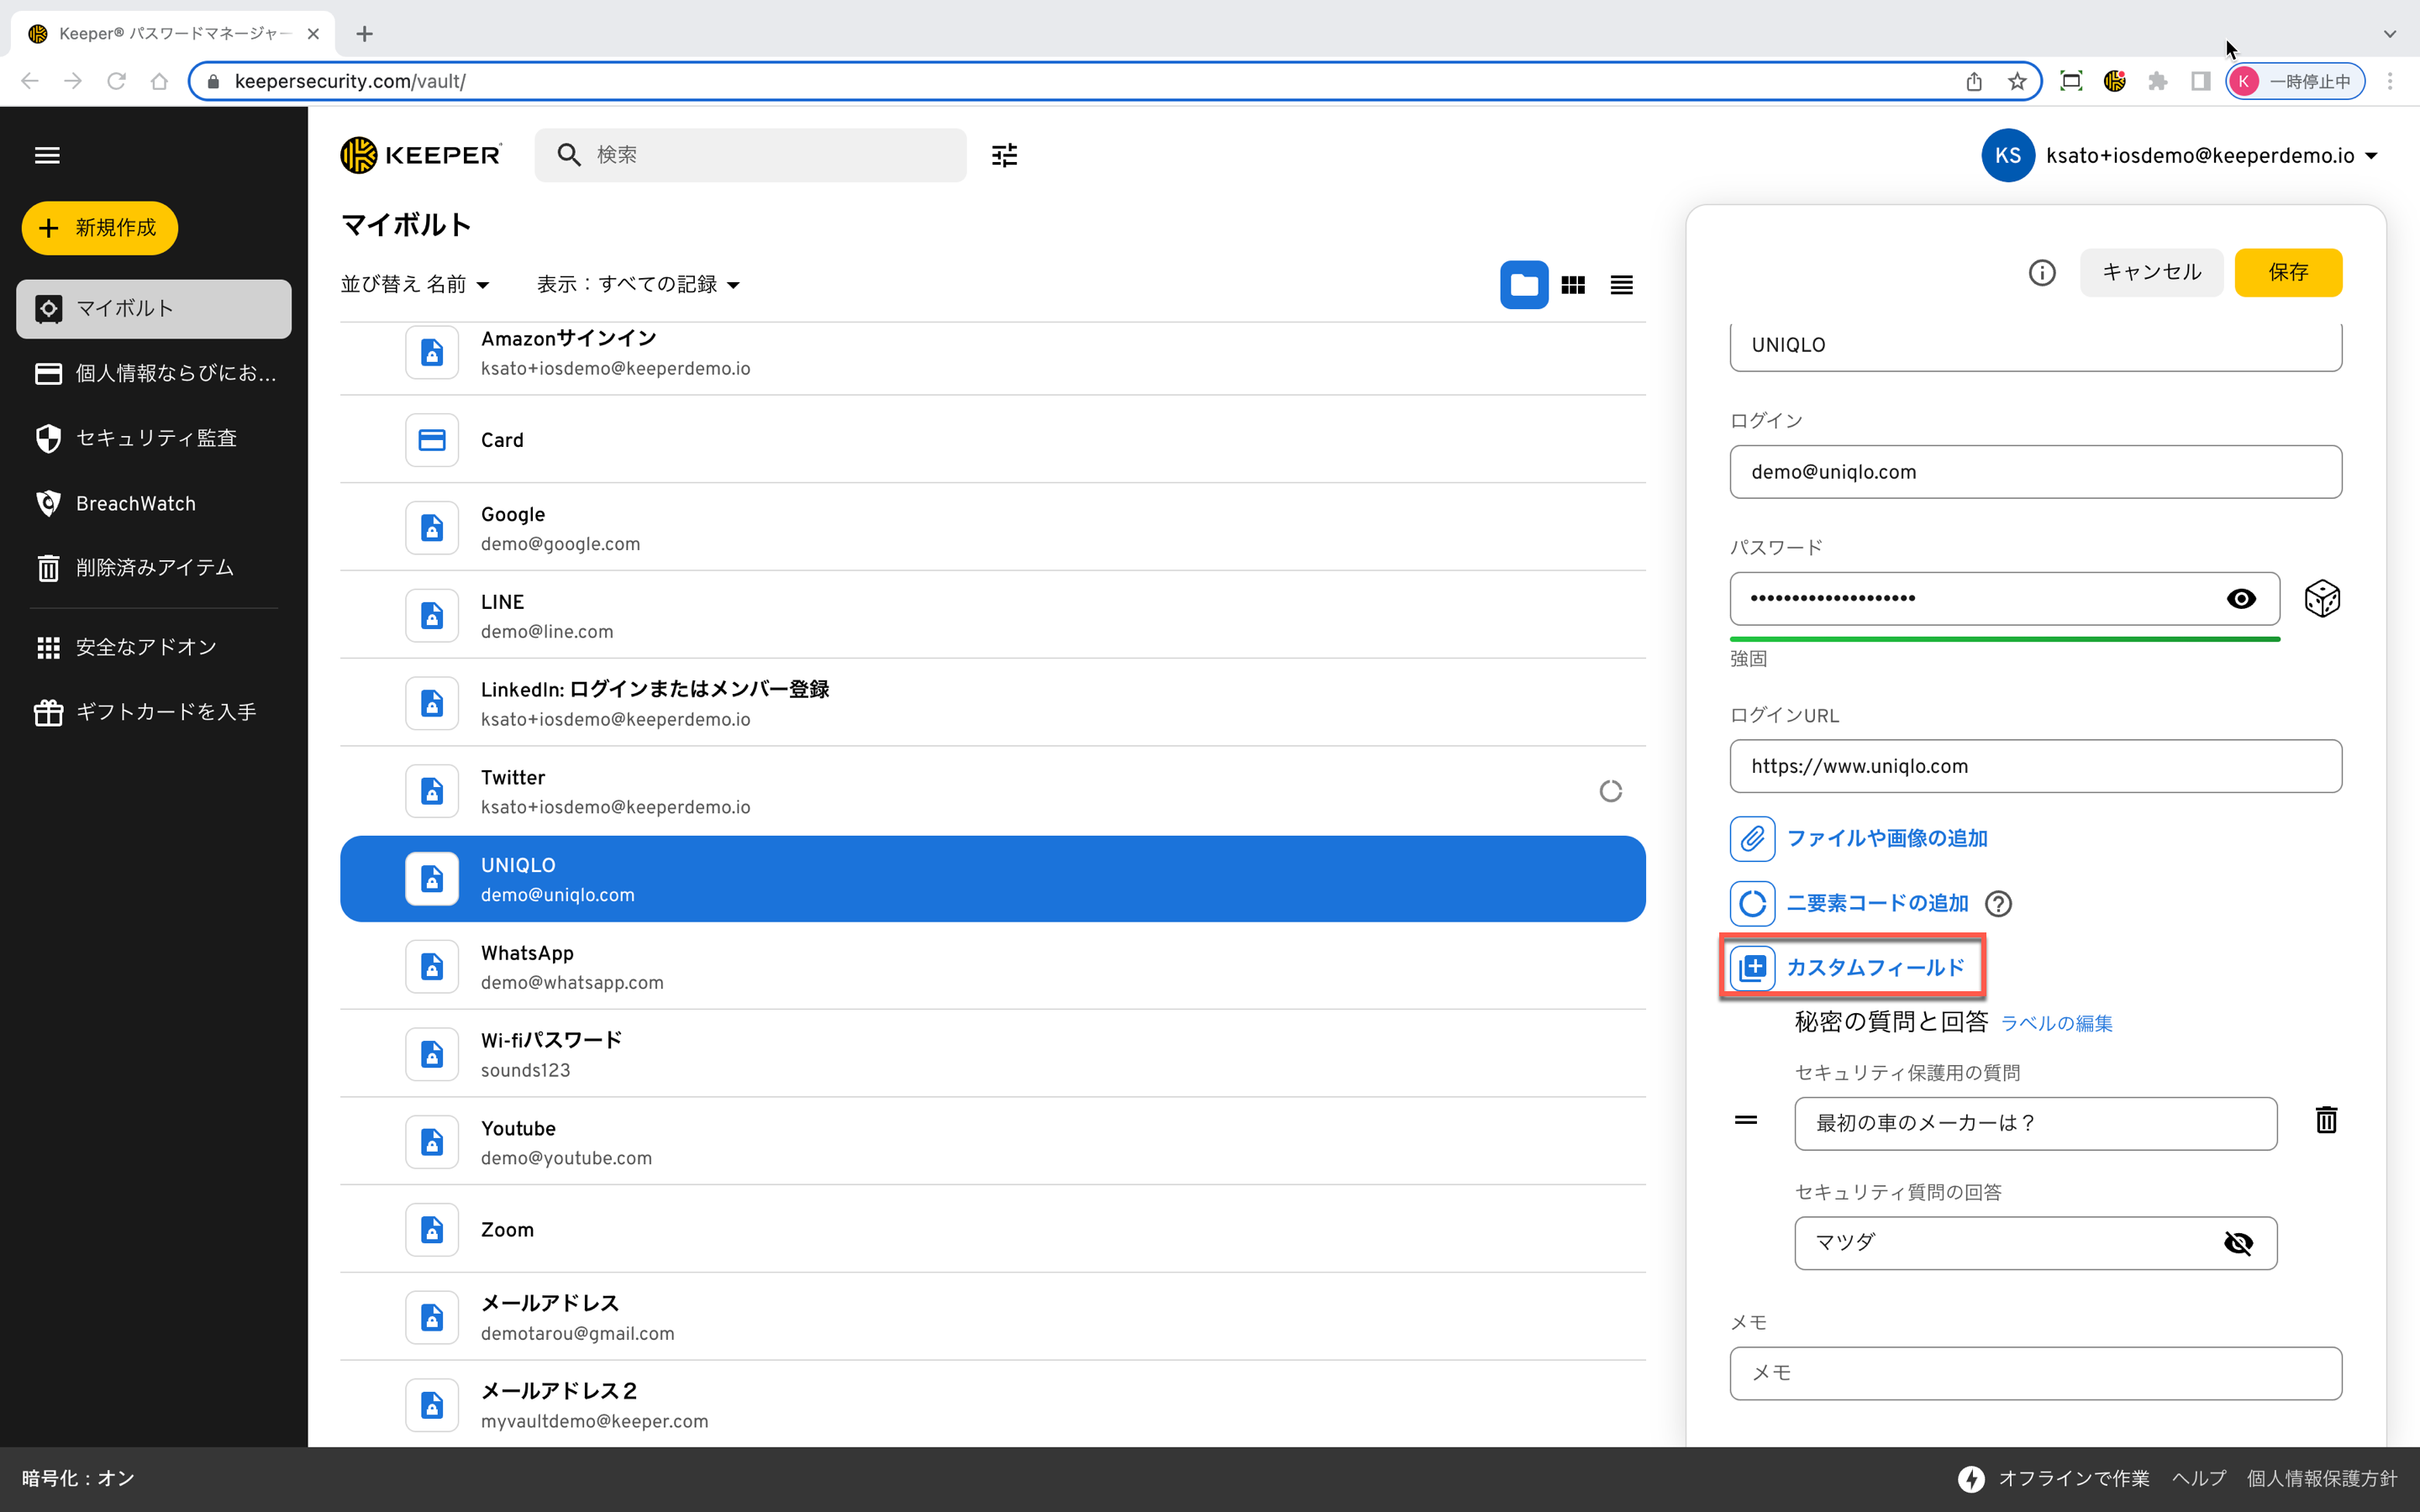Switch to list view layout
Screen dimensions: 2420x1512
pyautogui.click(x=1621, y=285)
